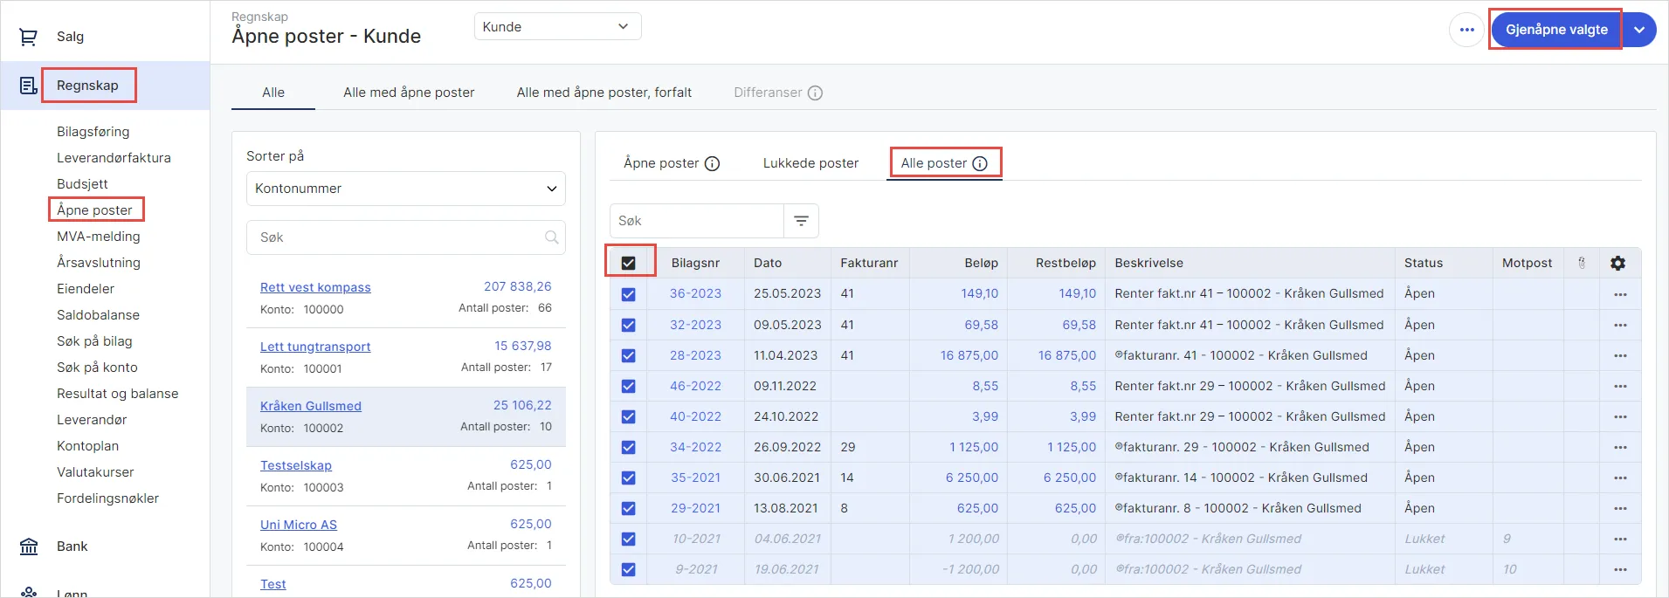The height and width of the screenshot is (598, 1669).
Task: Click info icon next to Åpne poster tab
Action: click(712, 163)
